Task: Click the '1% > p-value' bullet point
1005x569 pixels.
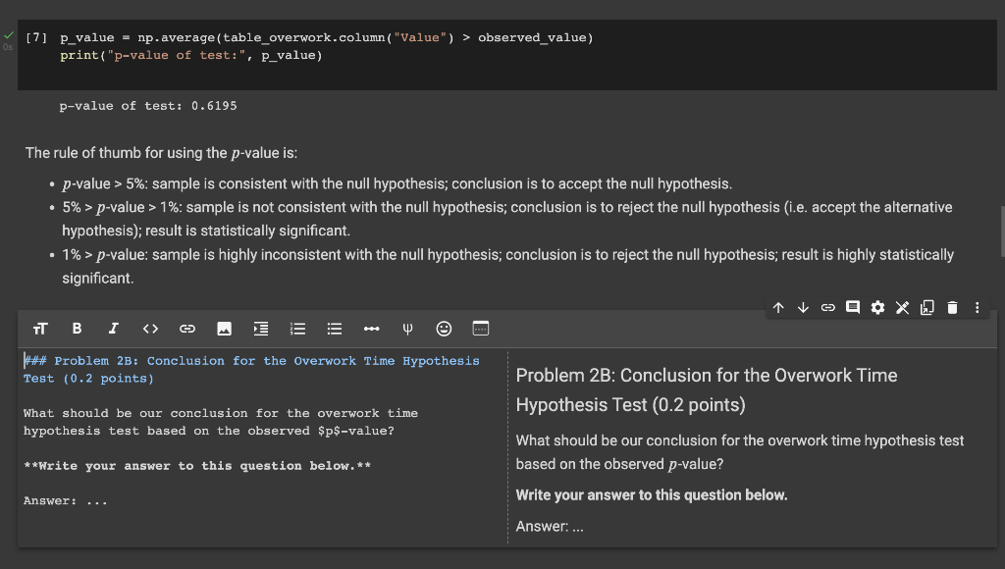Action: (507, 267)
